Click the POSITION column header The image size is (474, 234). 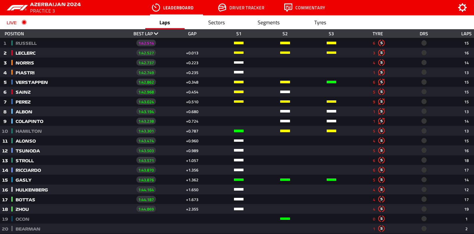[x=14, y=34]
